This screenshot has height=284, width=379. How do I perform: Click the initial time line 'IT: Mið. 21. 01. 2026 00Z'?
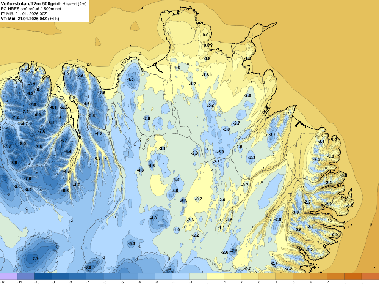pos(24,14)
